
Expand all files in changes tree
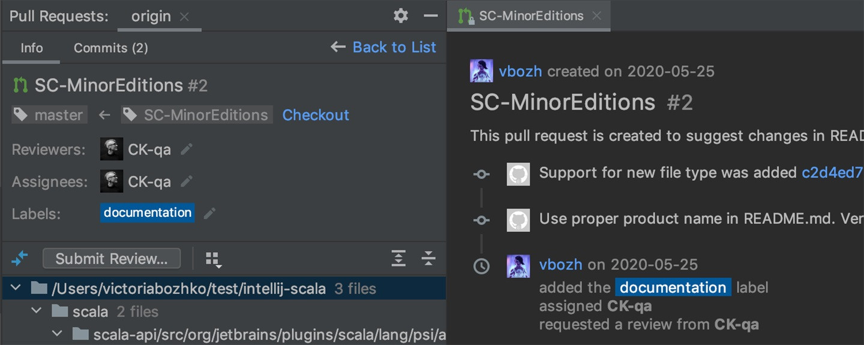tap(398, 258)
